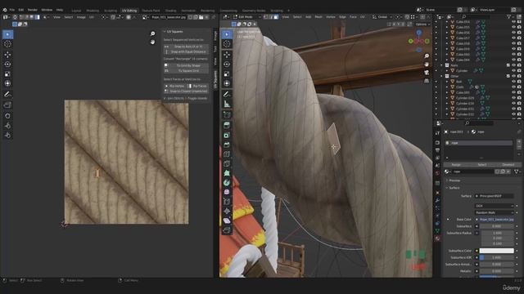
Task: Open the Render menu
Action: (x=33, y=10)
